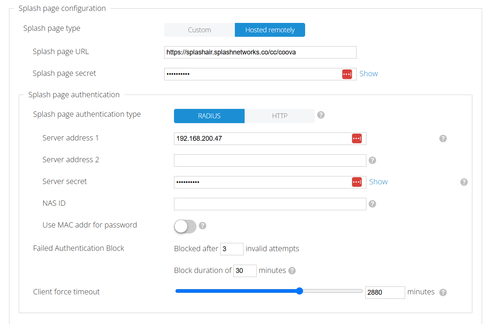Open help for Use MAC addr for password

[x=203, y=226]
